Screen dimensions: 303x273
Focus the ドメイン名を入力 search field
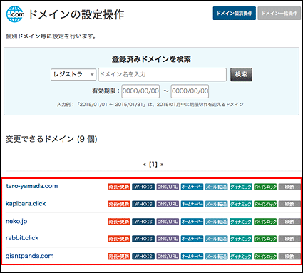[x=163, y=74]
